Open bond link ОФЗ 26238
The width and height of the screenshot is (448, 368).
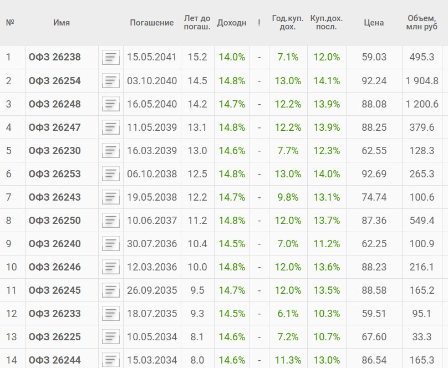(x=54, y=57)
